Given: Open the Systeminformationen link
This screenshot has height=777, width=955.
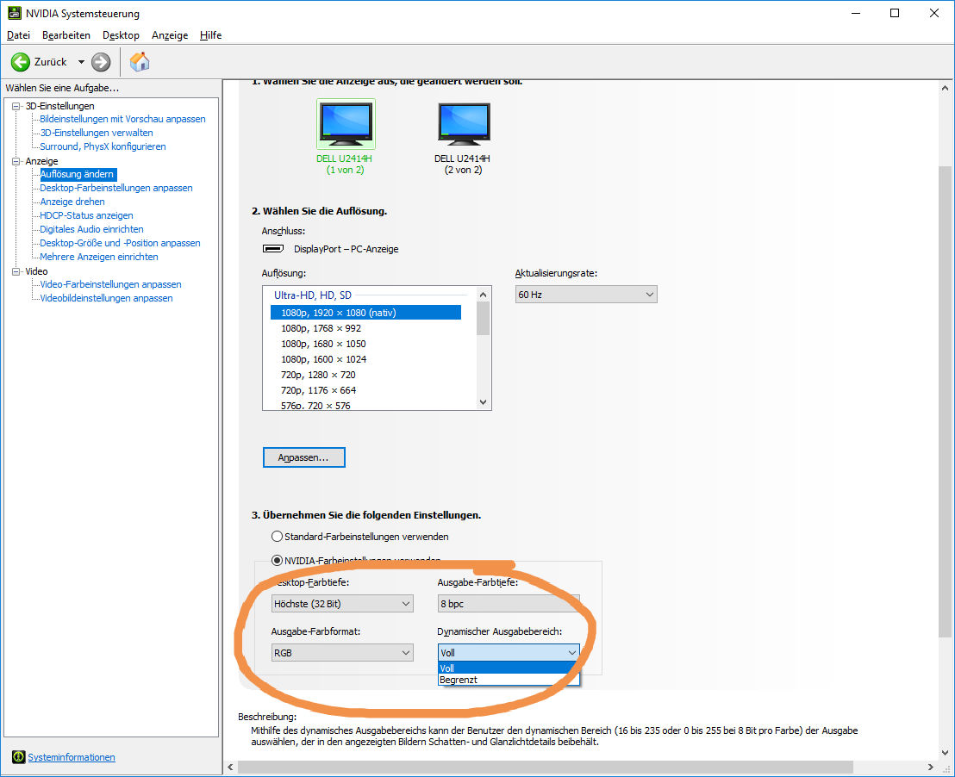Looking at the screenshot, I should pyautogui.click(x=72, y=757).
